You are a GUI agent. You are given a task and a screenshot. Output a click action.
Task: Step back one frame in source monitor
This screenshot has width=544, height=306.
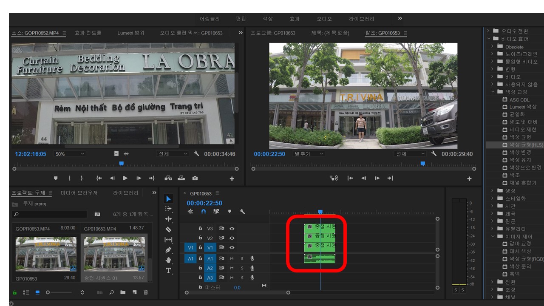(x=112, y=178)
